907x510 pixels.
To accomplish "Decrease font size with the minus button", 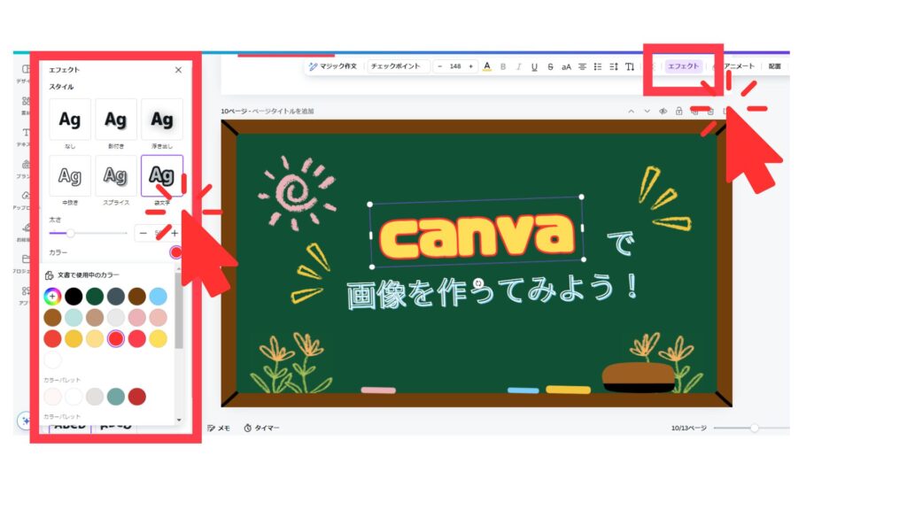I will (x=440, y=66).
